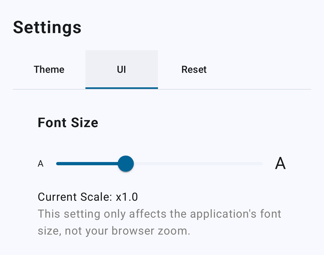Click the small "A" icon left of slider
The height and width of the screenshot is (255, 324).
pyautogui.click(x=41, y=164)
